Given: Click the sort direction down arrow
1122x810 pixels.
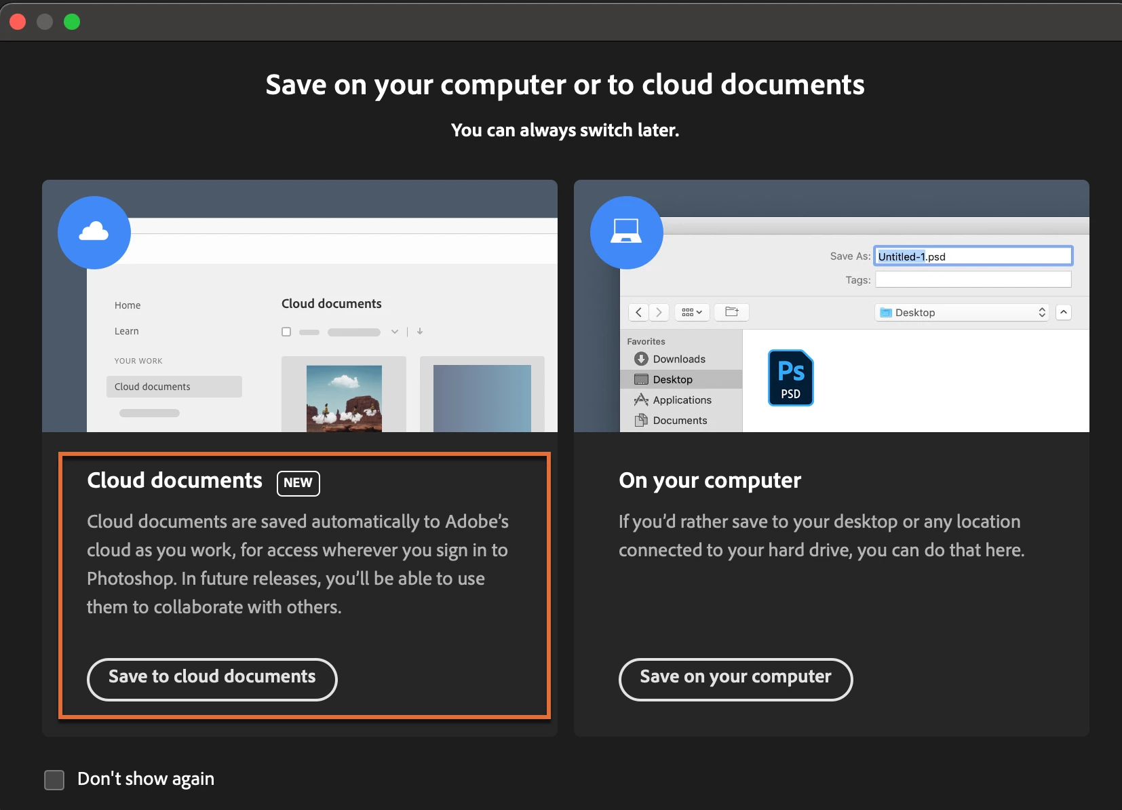Looking at the screenshot, I should click(x=420, y=332).
